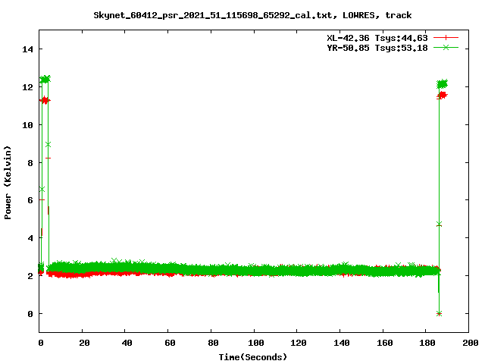Click x-axis tick label 60
Viewport: 485px width, 364px height.
[x=170, y=343]
